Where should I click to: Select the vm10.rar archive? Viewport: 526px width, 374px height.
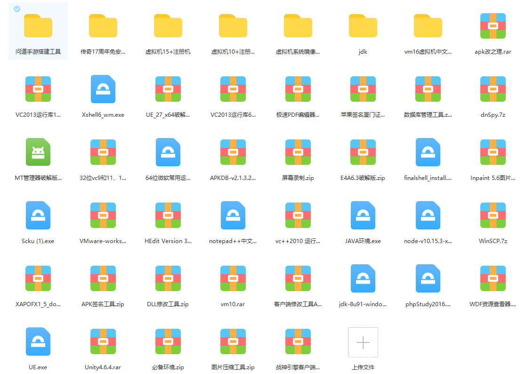coord(233,278)
